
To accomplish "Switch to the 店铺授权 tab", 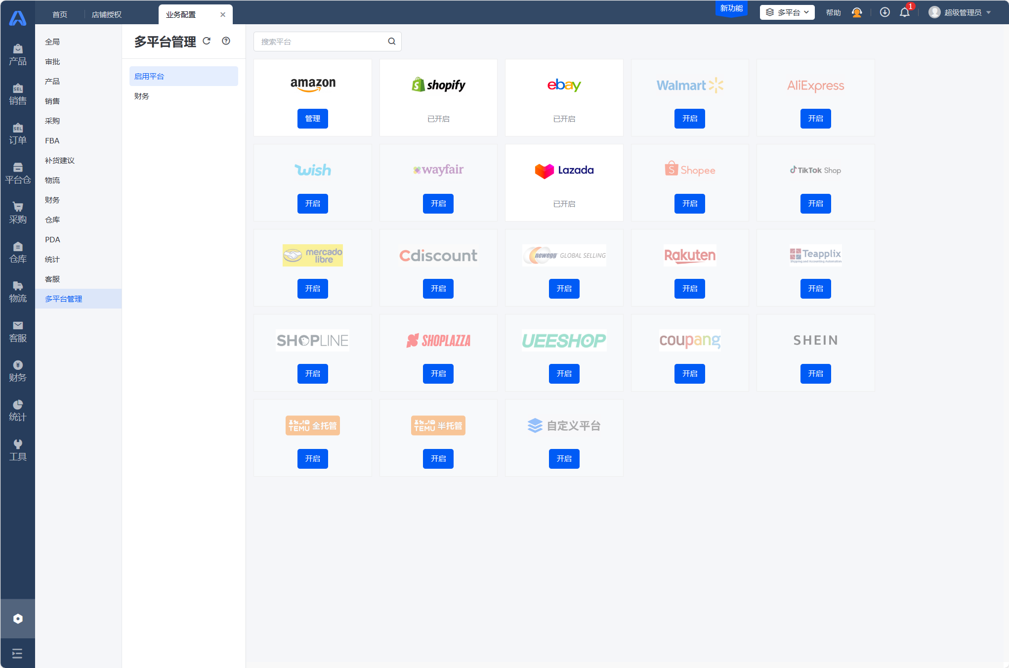I will (x=106, y=14).
